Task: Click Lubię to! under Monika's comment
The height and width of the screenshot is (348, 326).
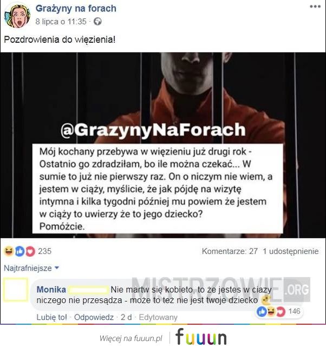Action: [x=51, y=317]
